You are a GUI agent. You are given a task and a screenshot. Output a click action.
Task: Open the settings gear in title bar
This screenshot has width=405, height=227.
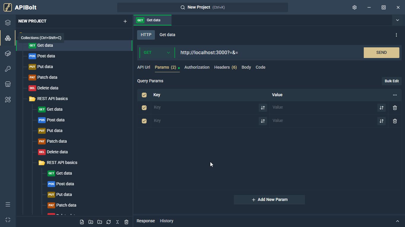point(355,7)
